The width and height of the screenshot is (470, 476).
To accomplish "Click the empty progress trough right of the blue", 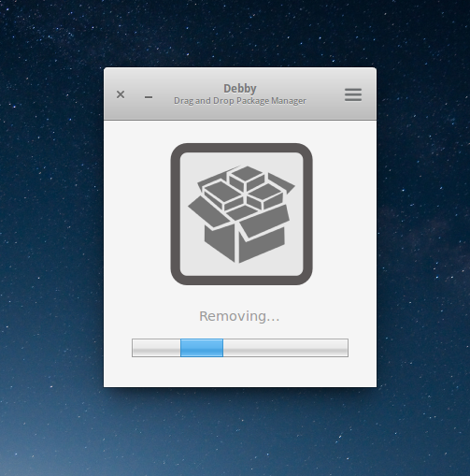I will (286, 348).
